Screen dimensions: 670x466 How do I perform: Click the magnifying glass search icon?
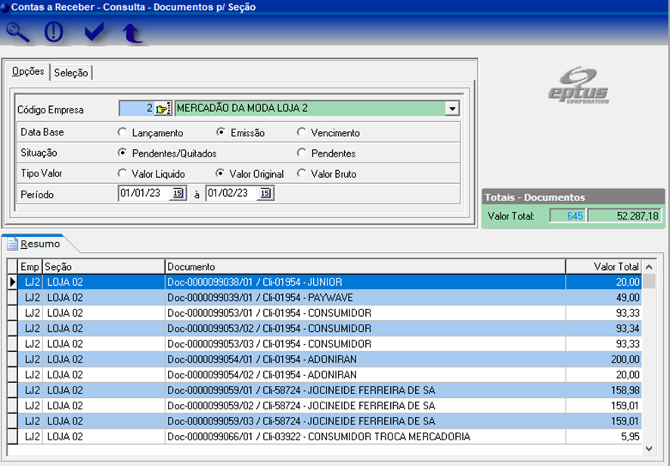(x=18, y=32)
